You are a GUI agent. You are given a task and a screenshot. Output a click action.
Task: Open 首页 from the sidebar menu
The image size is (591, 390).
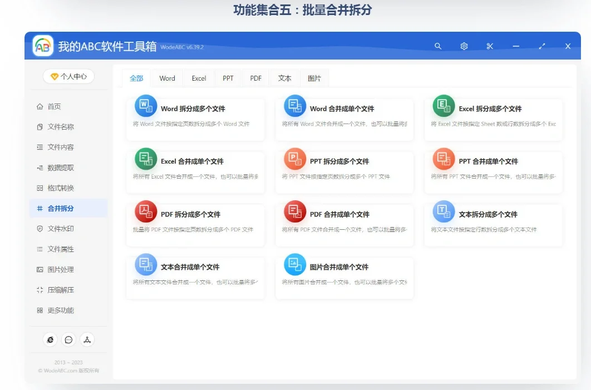(x=56, y=106)
